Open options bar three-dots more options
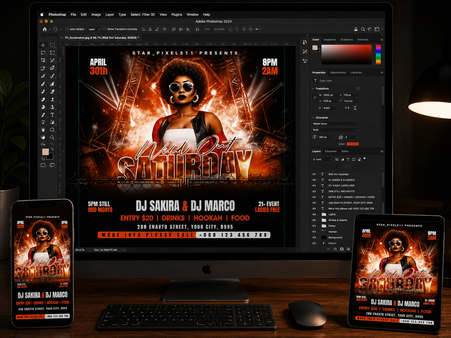The width and height of the screenshot is (451, 338). tap(207, 29)
